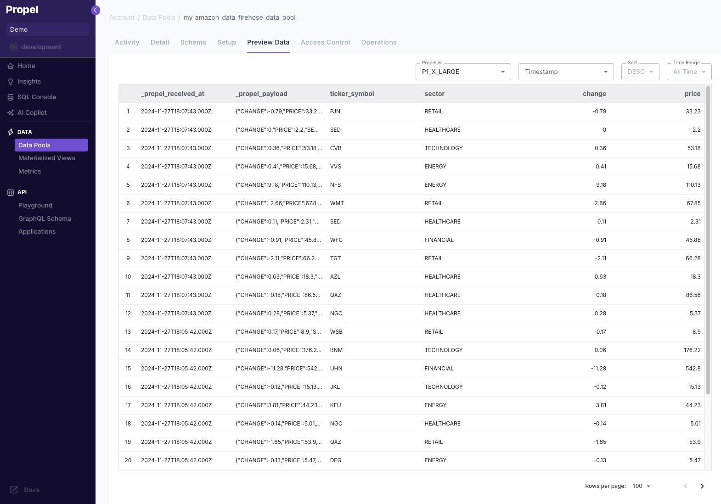This screenshot has width=721, height=504.
Task: Click the SQL Console database icon
Action: pyautogui.click(x=11, y=97)
